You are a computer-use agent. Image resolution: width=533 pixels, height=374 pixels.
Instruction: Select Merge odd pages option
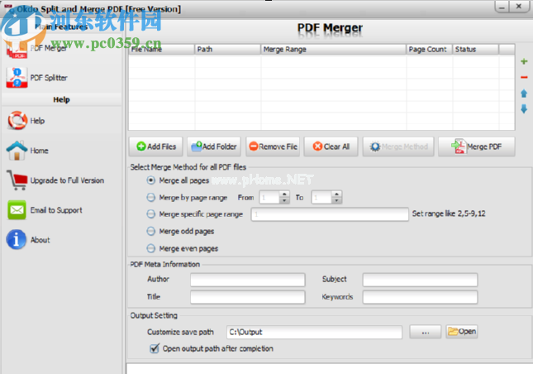coord(150,232)
